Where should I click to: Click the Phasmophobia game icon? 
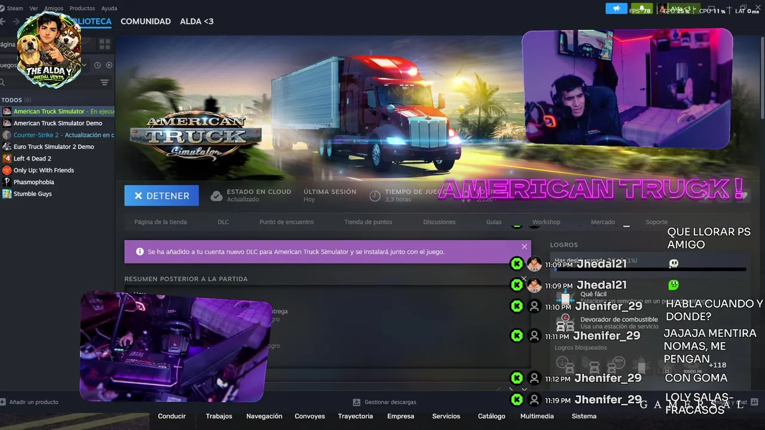click(x=7, y=182)
